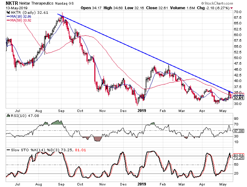Image resolution: width=247 pixels, height=187 pixels.
Task: Click the Sep label on price chart time axis
Action: [61, 111]
